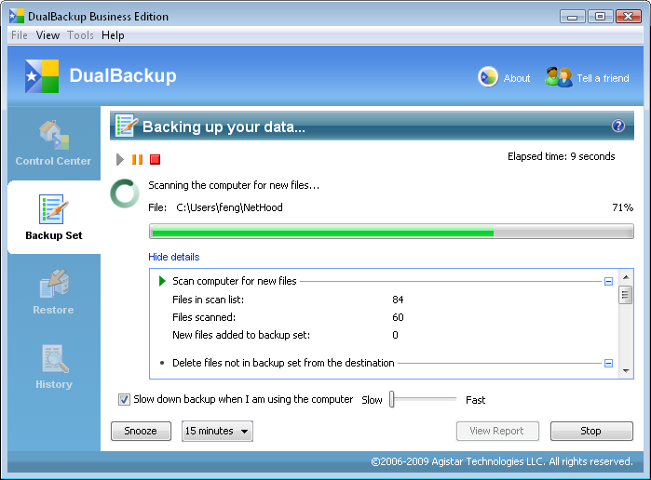Open the Tools menu

click(x=80, y=35)
